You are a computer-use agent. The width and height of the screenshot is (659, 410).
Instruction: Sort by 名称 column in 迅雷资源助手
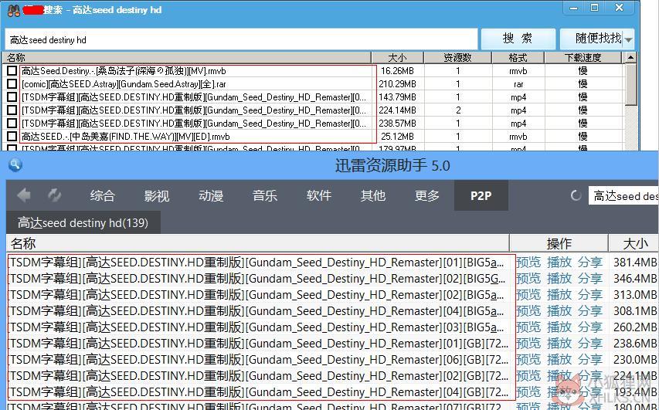point(257,243)
